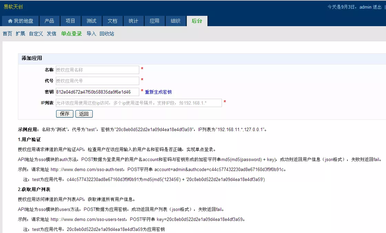Click the home icon on 我的地盘 tab
The width and height of the screenshot is (386, 233).
point(10,21)
